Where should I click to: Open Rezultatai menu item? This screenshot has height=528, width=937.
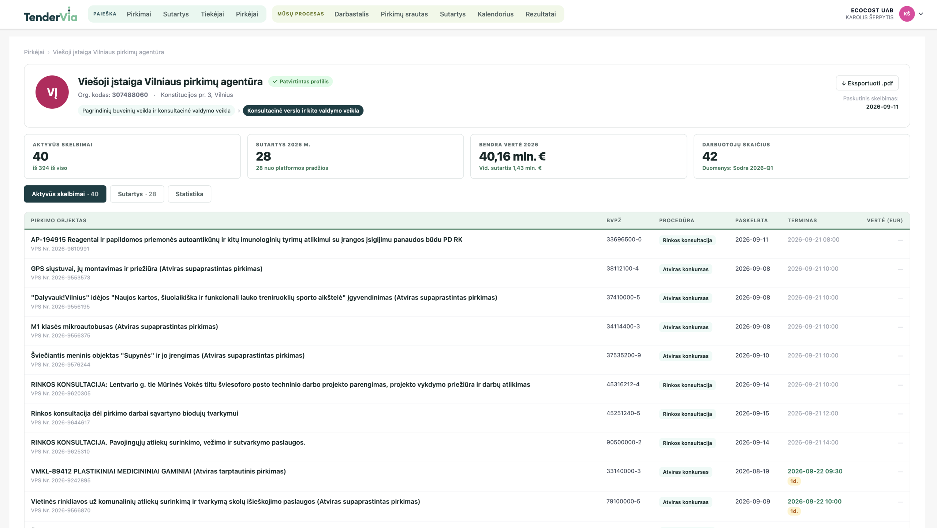(x=541, y=14)
